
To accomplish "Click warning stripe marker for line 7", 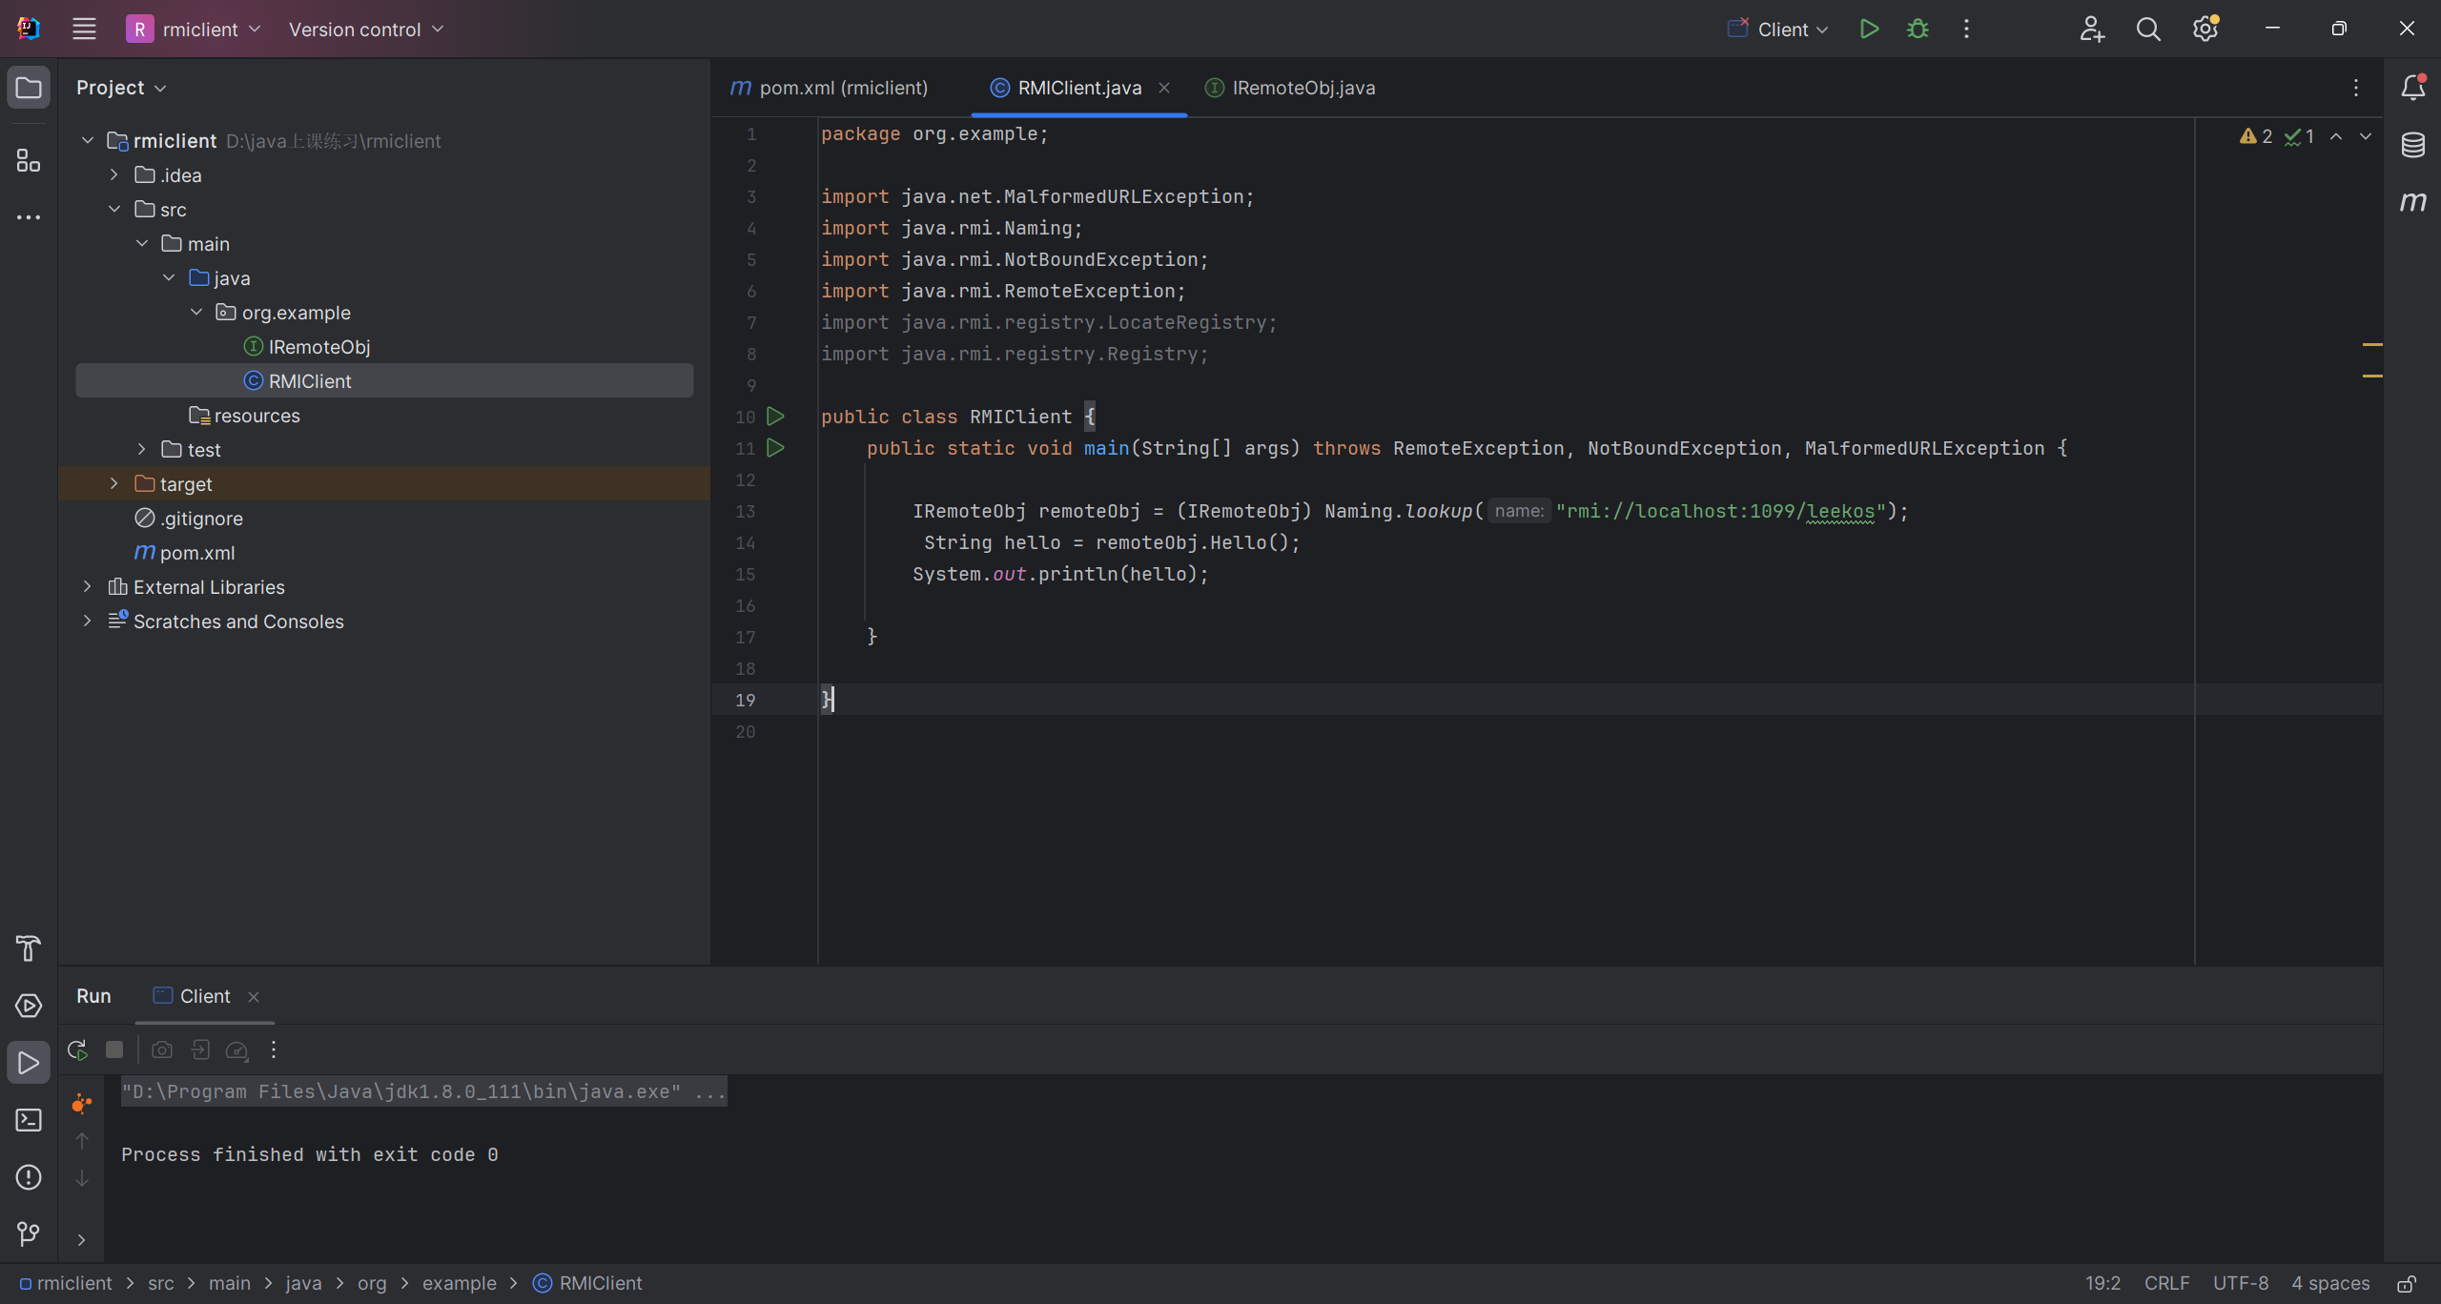I will click(x=2372, y=344).
